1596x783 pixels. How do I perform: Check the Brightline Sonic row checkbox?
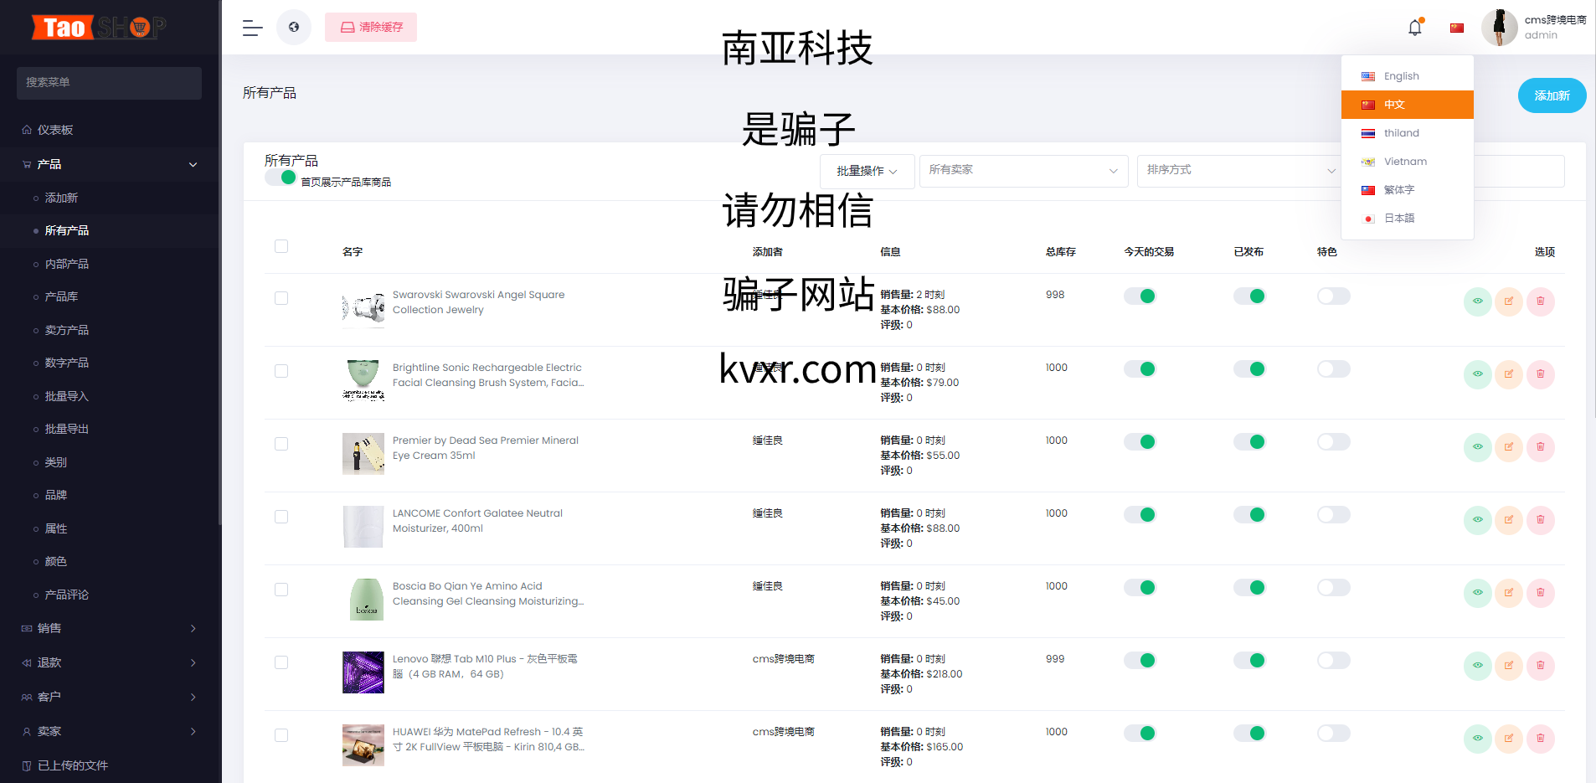281,371
